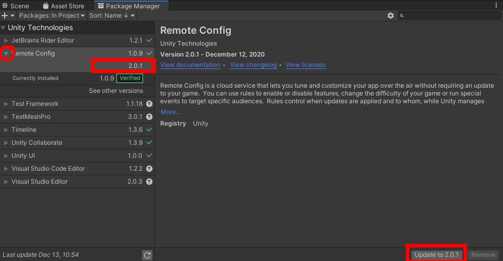This screenshot has height=261, width=503.
Task: Select the Visual Studio Editor row
Action: click(x=78, y=182)
